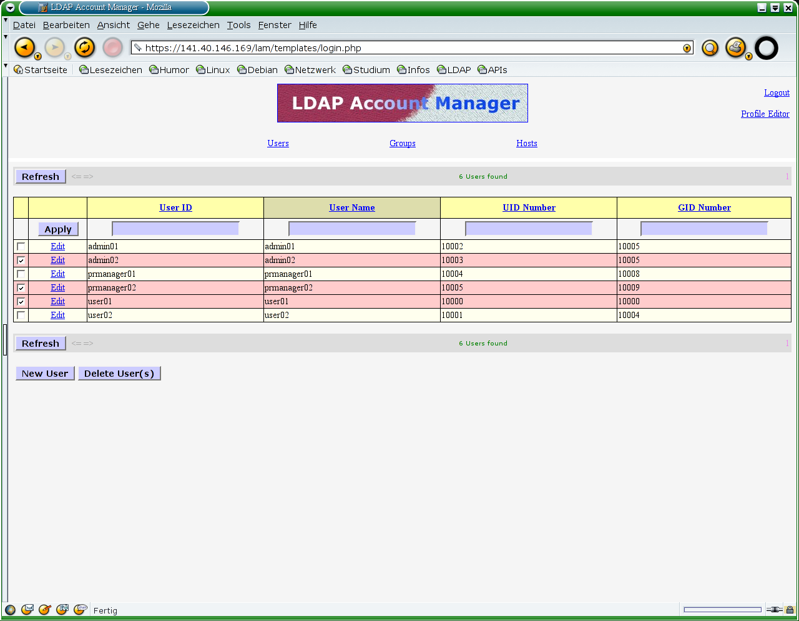Uncheck the checkbox for admin02

(x=21, y=261)
